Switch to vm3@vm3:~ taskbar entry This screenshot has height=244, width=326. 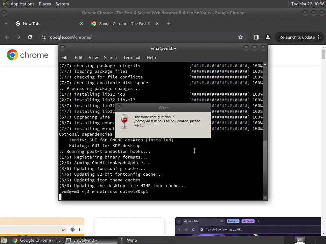point(91,240)
